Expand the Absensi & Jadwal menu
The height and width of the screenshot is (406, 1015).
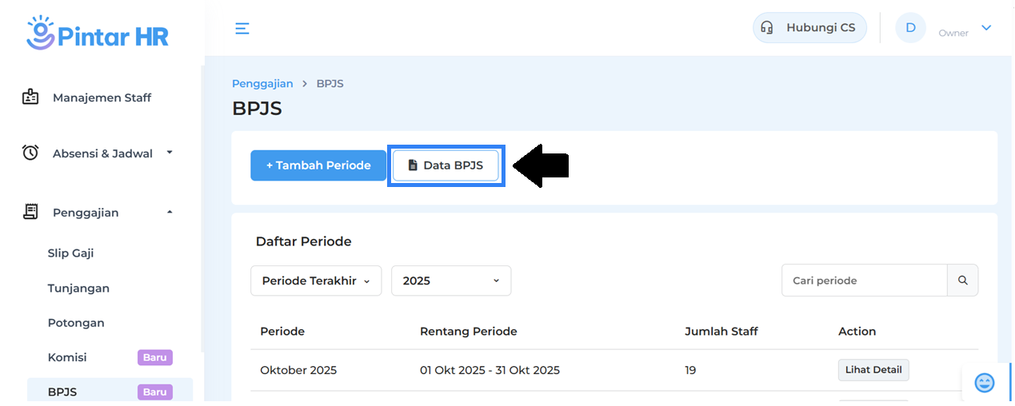tap(102, 153)
